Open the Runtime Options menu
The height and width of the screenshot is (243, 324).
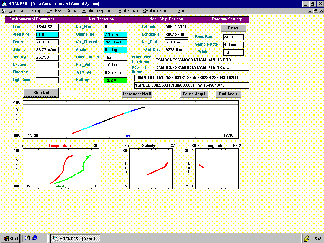pos(98,11)
